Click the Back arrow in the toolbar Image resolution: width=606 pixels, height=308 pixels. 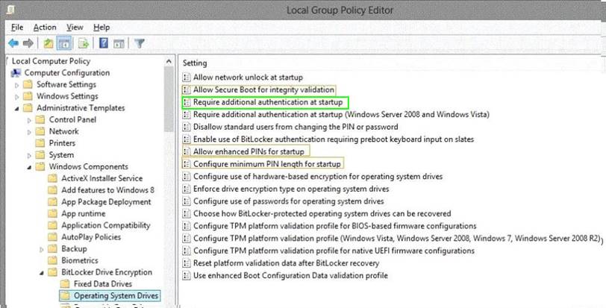pos(13,43)
